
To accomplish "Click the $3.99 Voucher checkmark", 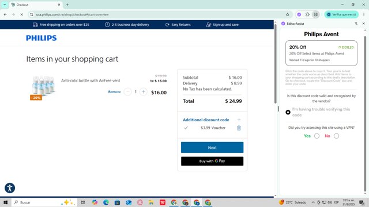I will (x=186, y=128).
